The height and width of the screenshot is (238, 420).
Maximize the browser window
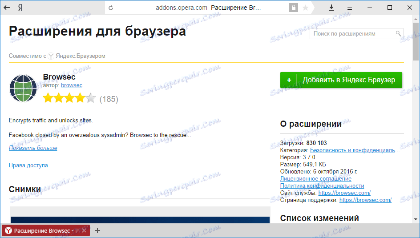(x=390, y=8)
